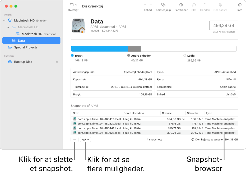Click the Gendan restore toolbar icon
Screen dimensions: 246x175
205,5
